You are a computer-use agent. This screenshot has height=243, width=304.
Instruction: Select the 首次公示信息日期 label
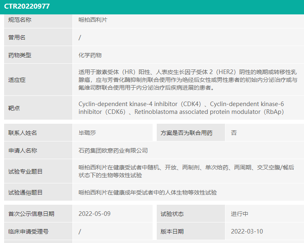pyautogui.click(x=31, y=214)
